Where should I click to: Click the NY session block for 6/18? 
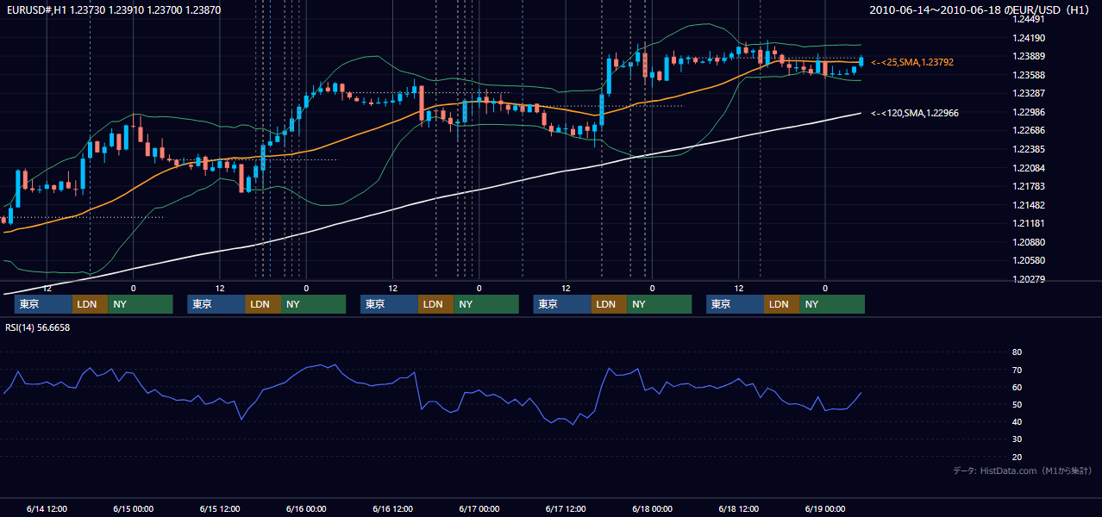point(832,304)
